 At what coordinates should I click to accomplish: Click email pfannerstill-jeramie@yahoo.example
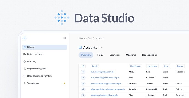tap(108, 89)
